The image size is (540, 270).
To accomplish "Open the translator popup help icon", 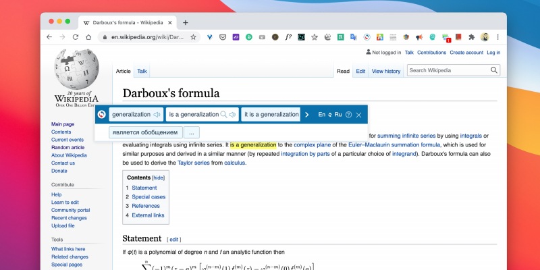I will [x=348, y=115].
